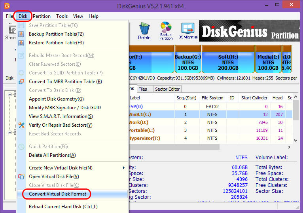Screen dimensions: 303x213
Task: Choose Backup Partition Table(F2)
Action: (x=73, y=34)
